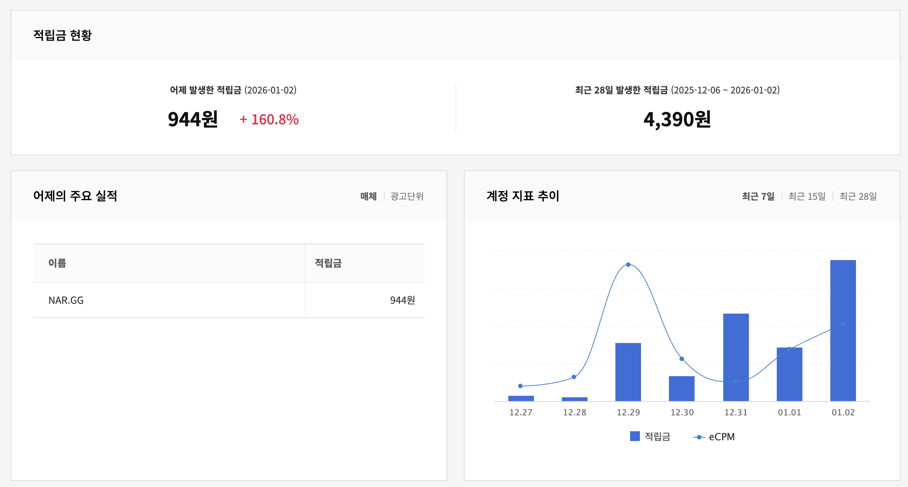Screen dimensions: 908x487
Task: Click the +160.8% change indicator
Action: click(x=269, y=119)
